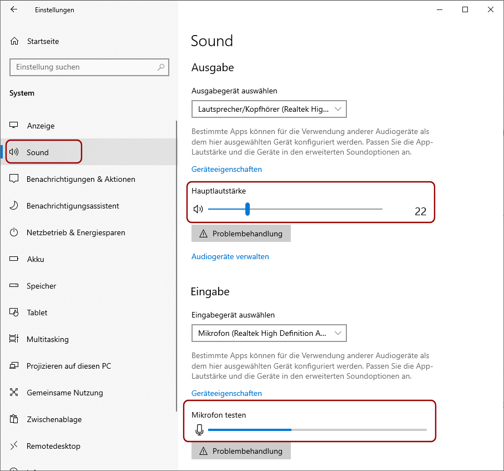Click the Netzbetrieb power icon
Screen dimensions: 504x471
pos(14,232)
